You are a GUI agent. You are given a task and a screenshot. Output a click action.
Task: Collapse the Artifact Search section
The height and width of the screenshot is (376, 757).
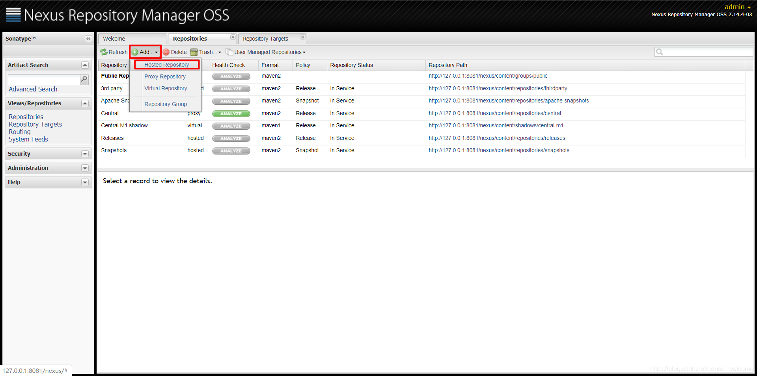pyautogui.click(x=85, y=65)
